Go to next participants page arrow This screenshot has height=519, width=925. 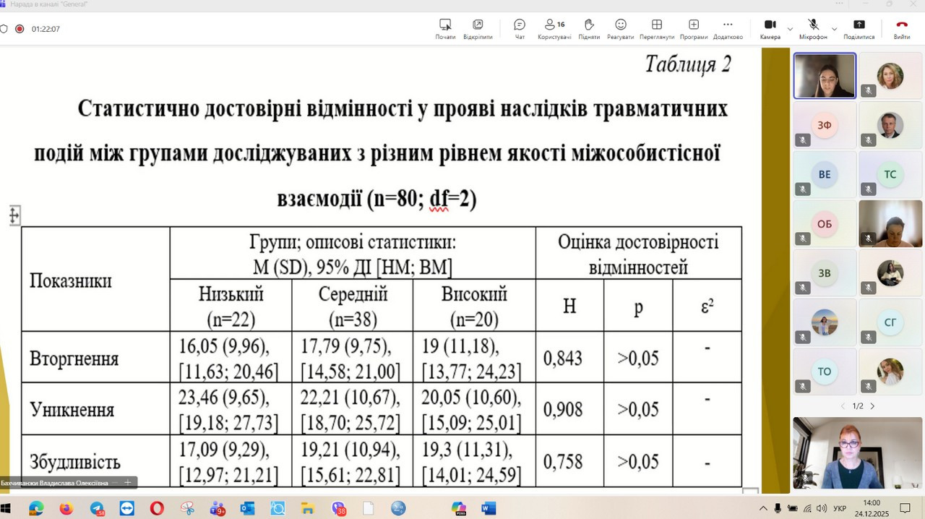pos(872,406)
